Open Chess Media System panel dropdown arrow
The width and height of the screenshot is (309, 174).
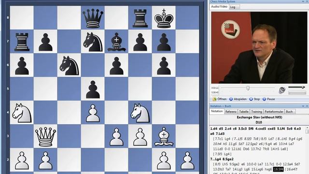(x=303, y=1)
